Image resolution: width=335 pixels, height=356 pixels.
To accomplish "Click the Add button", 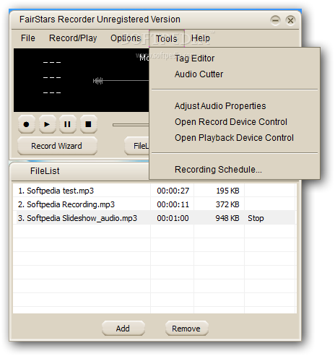I will tap(123, 329).
